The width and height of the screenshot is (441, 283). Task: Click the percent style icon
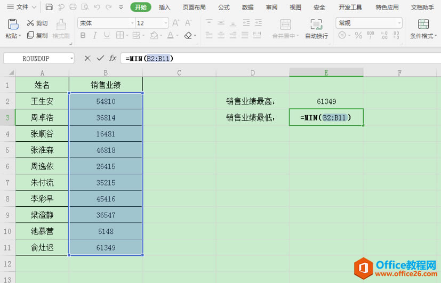click(x=358, y=35)
